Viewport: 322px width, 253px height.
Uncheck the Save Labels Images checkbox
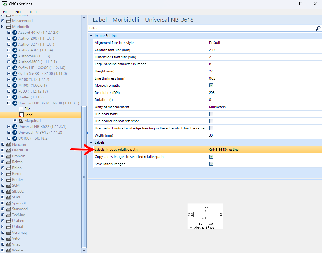pos(211,164)
